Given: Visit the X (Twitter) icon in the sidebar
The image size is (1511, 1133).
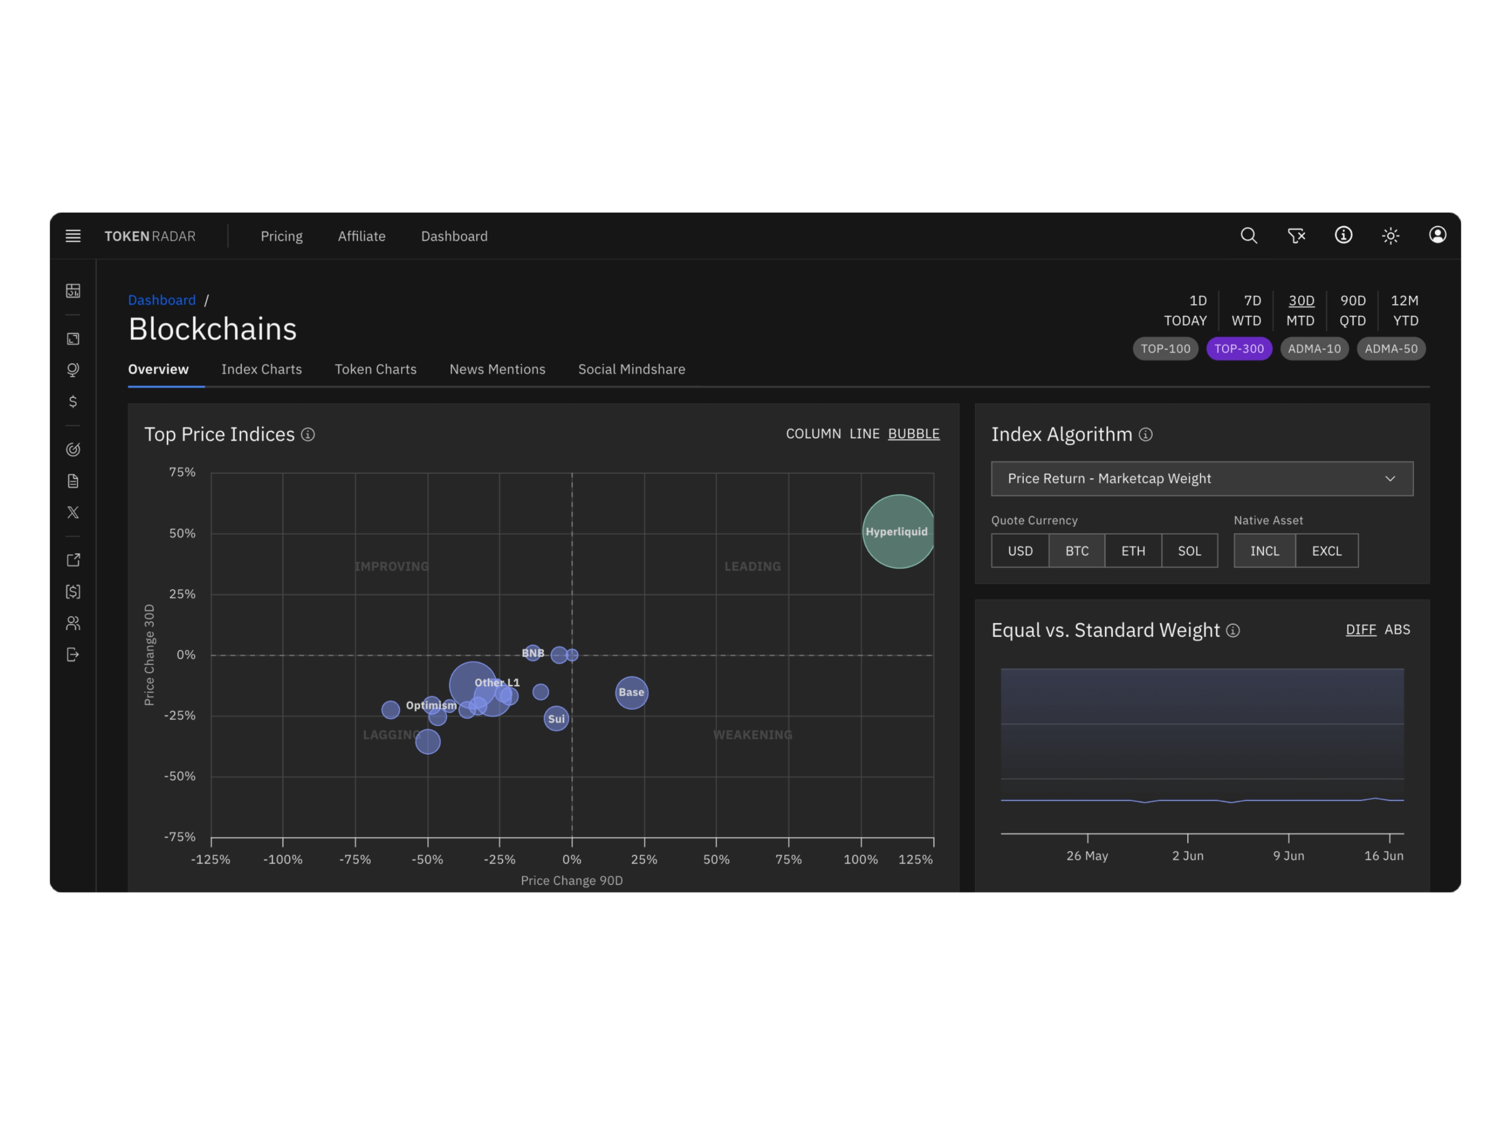Looking at the screenshot, I should [73, 512].
